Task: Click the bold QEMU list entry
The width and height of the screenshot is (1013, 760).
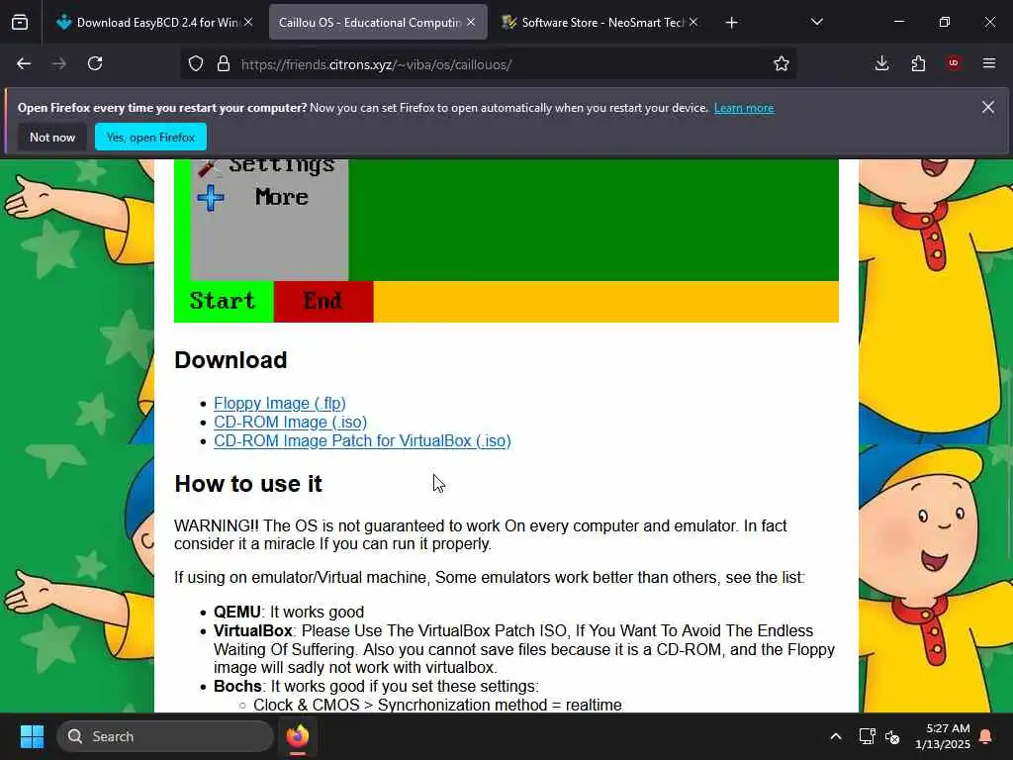Action: [237, 612]
